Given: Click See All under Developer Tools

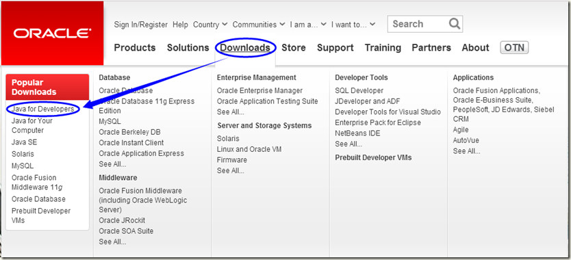Looking at the screenshot, I should coord(348,144).
